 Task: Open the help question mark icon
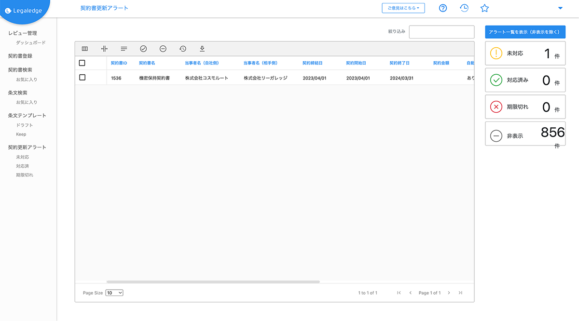coord(443,8)
